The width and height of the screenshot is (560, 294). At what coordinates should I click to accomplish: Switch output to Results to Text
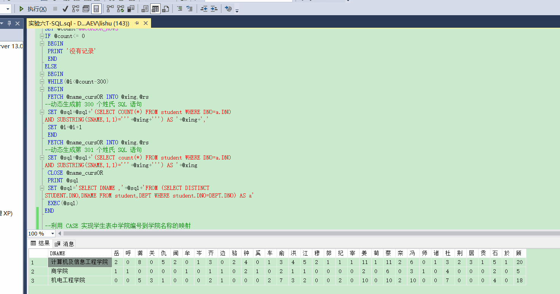coord(145,9)
